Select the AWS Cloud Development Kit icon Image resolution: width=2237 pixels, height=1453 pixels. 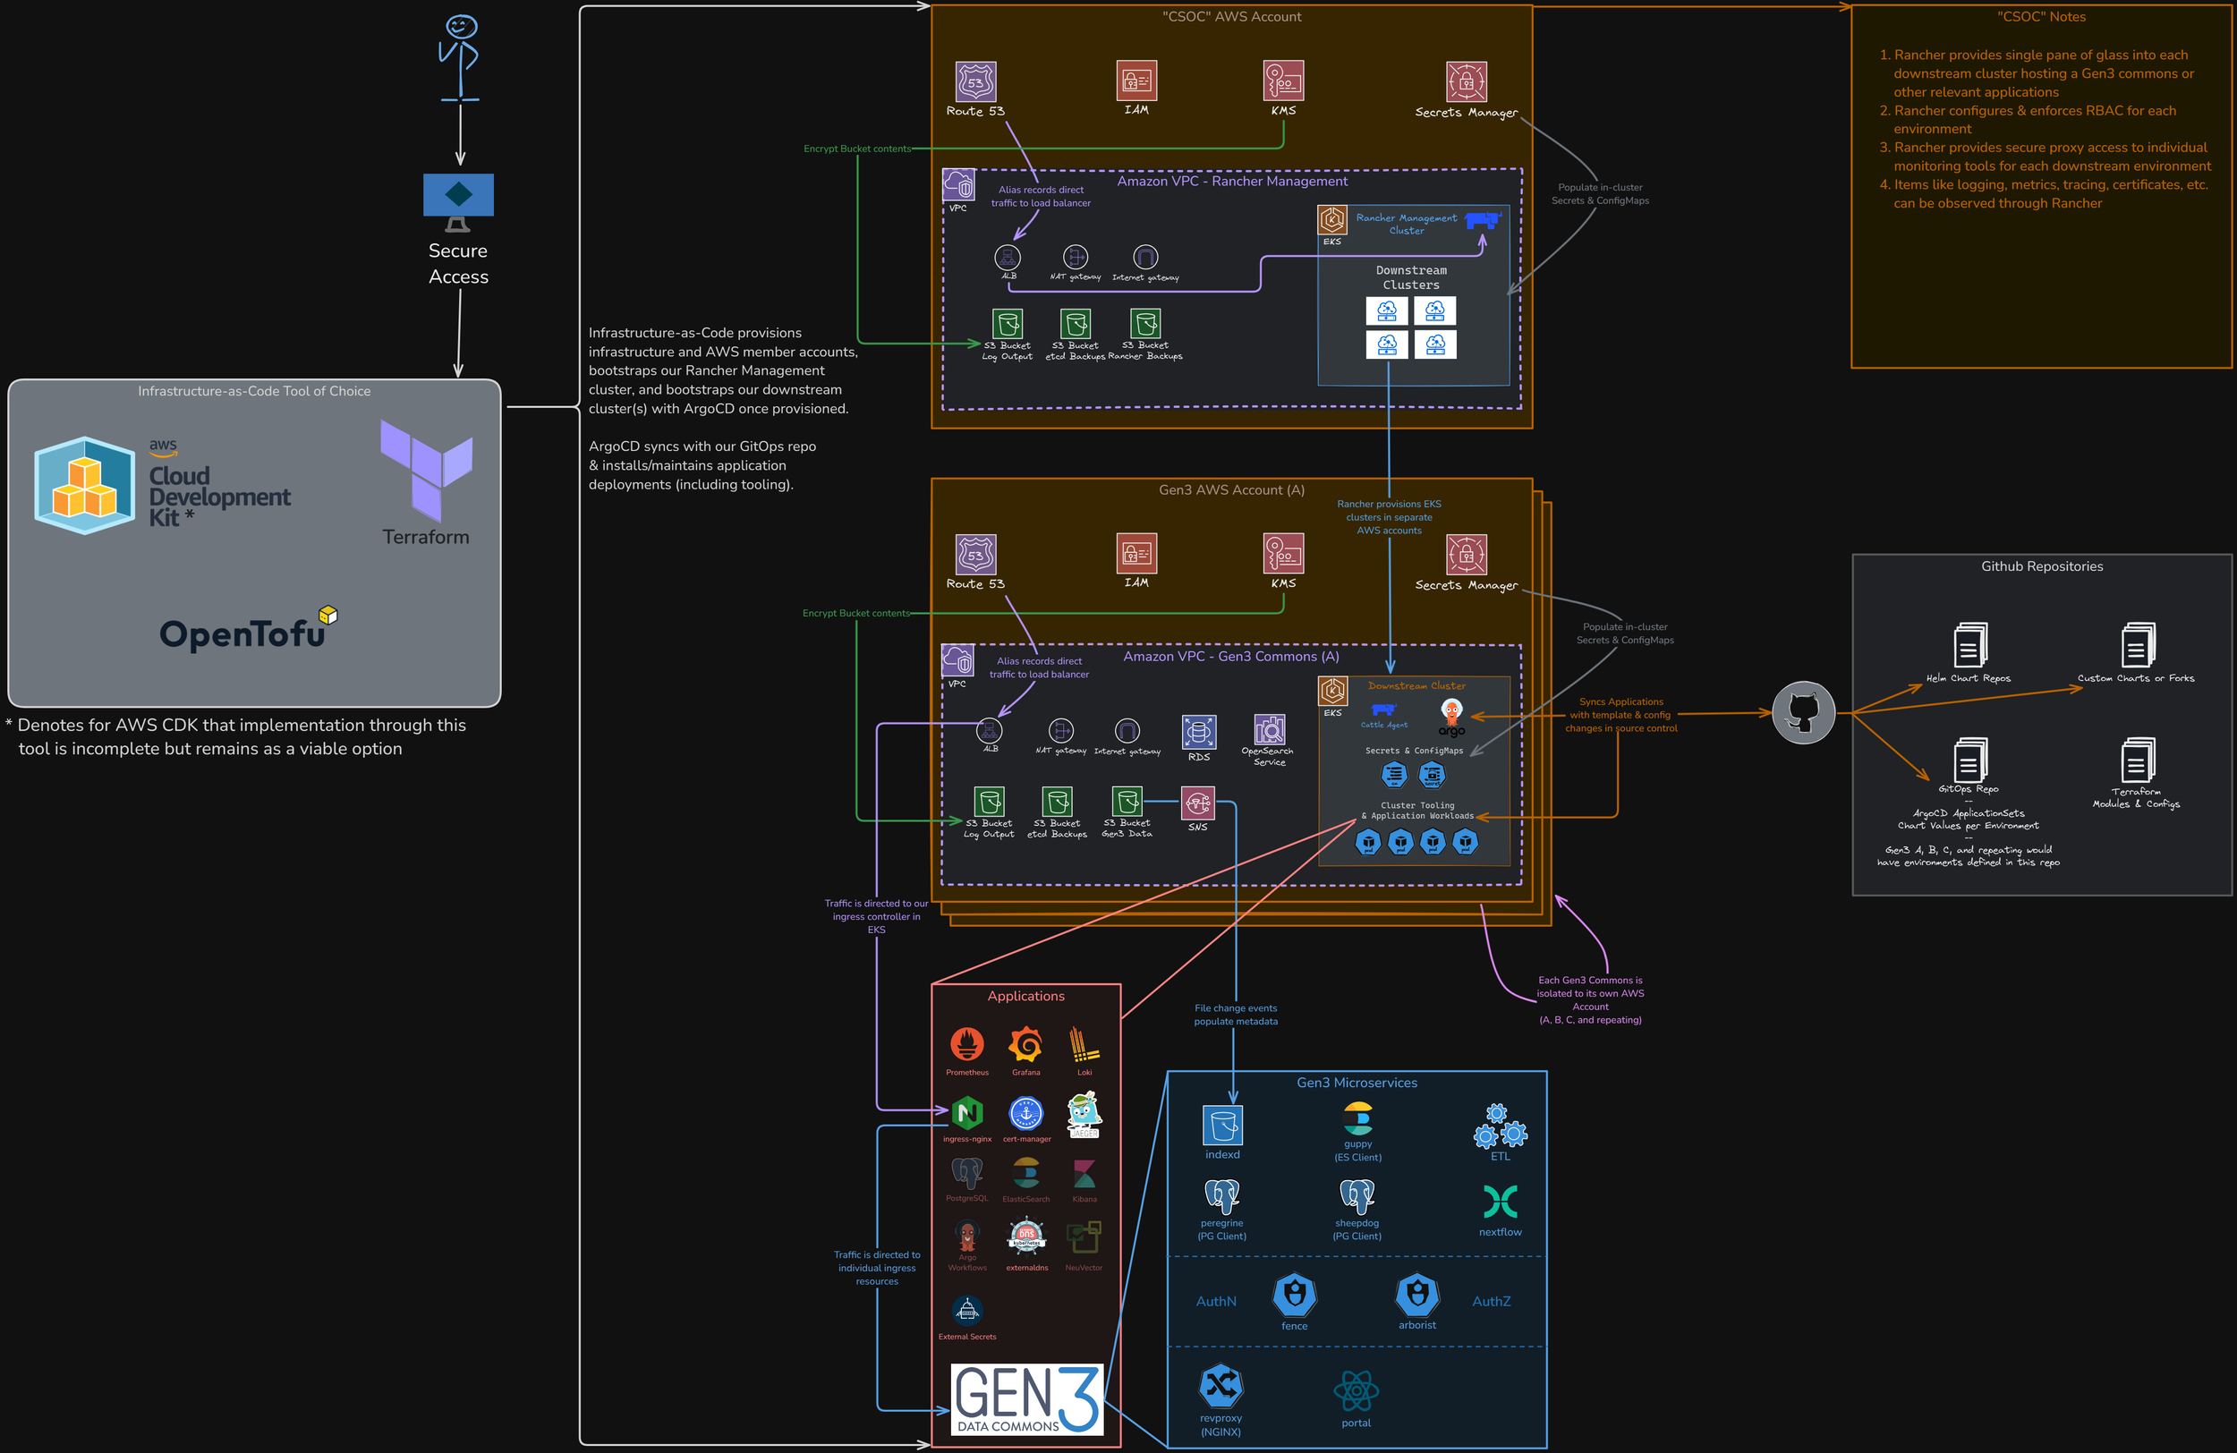click(85, 485)
